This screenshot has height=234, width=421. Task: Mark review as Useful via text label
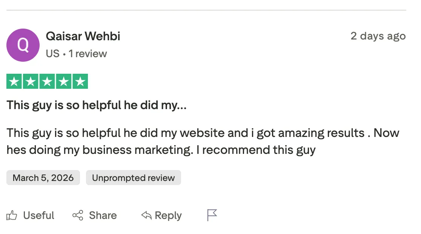click(38, 216)
